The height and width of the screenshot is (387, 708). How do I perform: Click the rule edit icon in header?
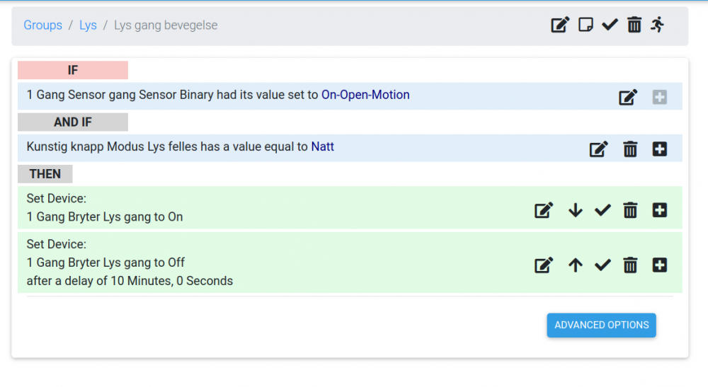click(560, 25)
